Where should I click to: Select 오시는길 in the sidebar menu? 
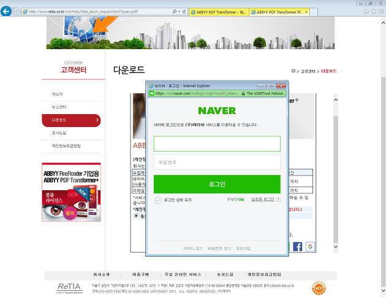tap(59, 133)
